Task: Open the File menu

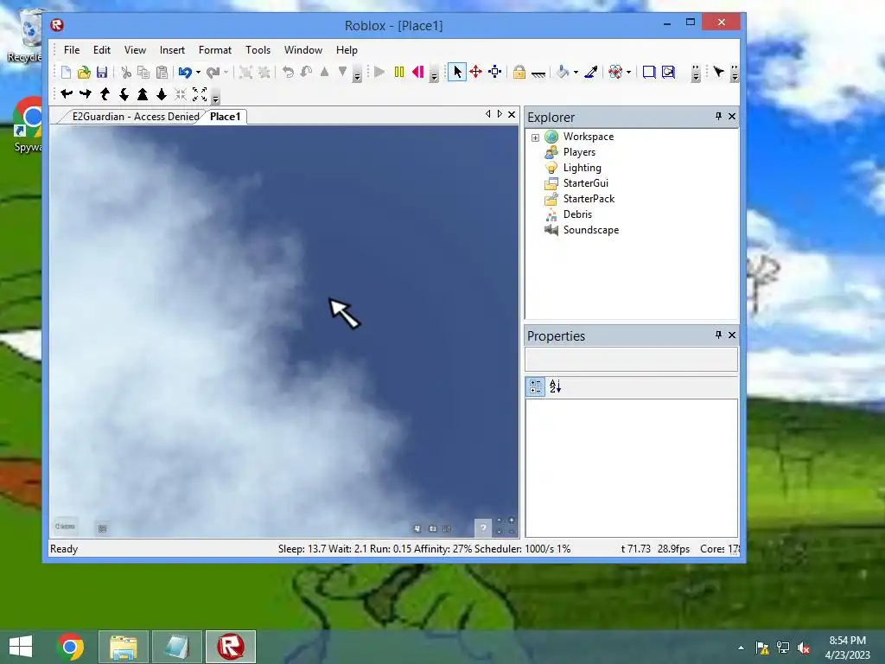Action: click(x=72, y=49)
